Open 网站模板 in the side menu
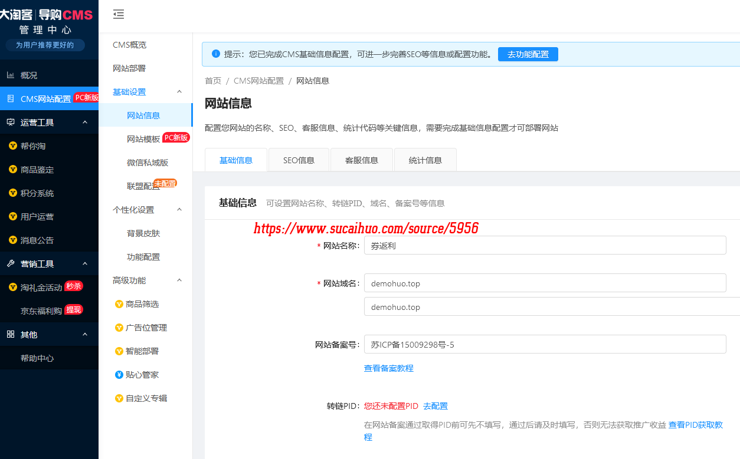The width and height of the screenshot is (740, 459). click(143, 139)
